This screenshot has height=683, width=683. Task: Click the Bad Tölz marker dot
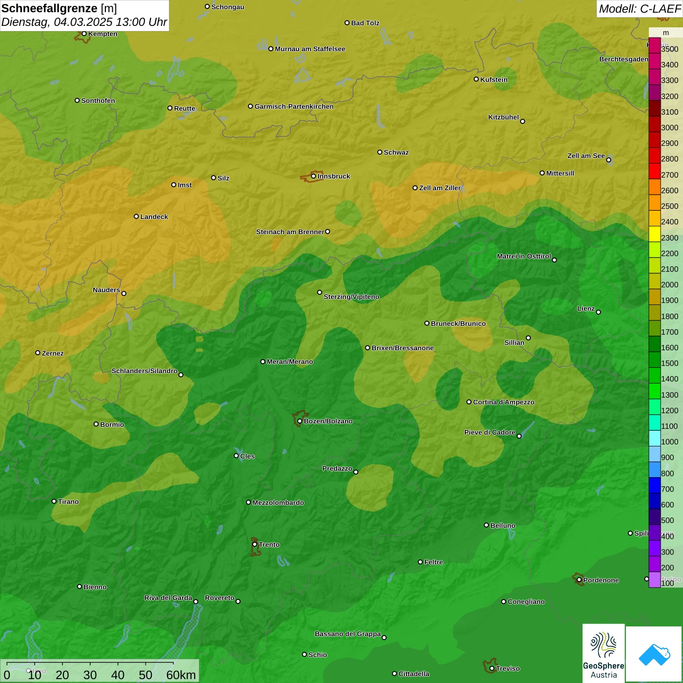click(x=347, y=23)
